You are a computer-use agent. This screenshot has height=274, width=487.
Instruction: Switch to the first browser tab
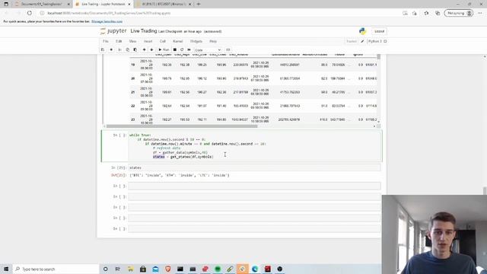point(41,4)
